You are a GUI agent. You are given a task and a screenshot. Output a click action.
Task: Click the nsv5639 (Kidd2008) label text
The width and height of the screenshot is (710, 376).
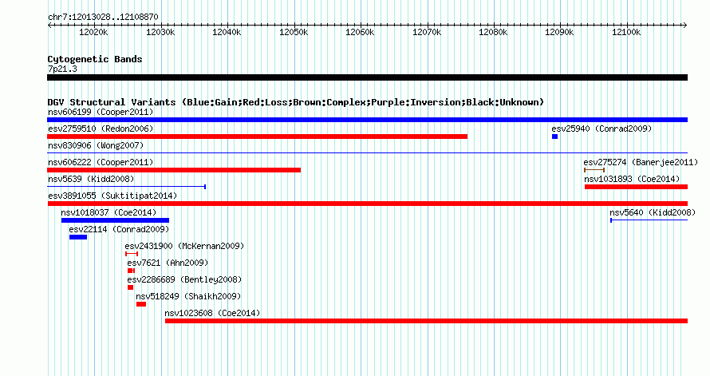pyautogui.click(x=91, y=179)
